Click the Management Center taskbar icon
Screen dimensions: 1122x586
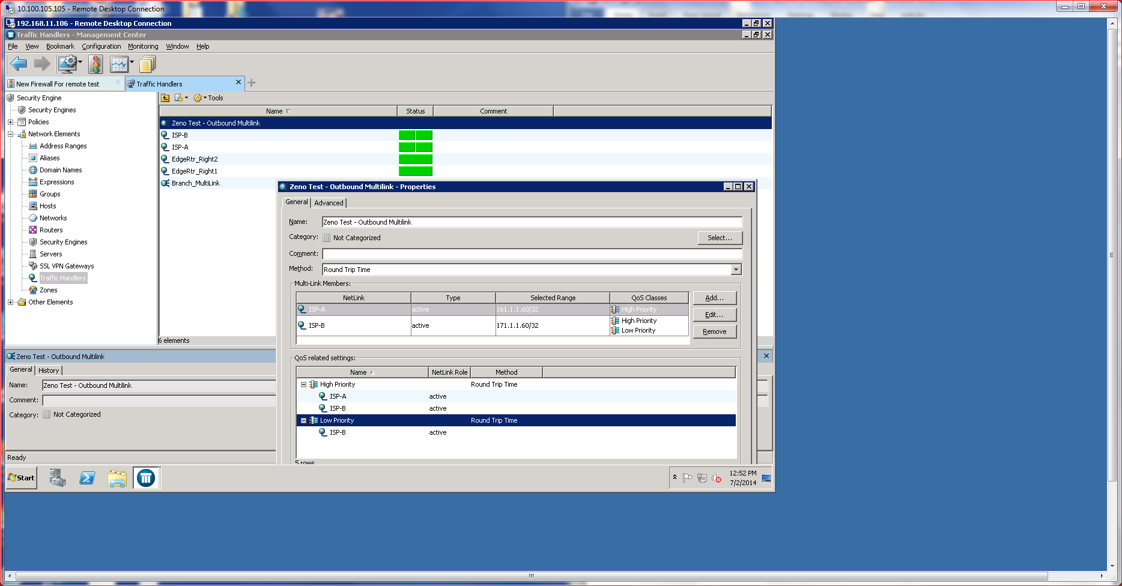pyautogui.click(x=146, y=478)
